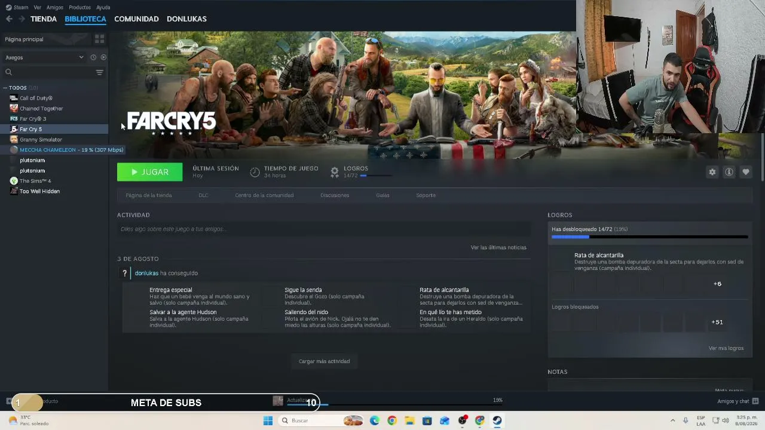The image size is (765, 430).
Task: Click the microphone tray icon
Action: (x=686, y=420)
